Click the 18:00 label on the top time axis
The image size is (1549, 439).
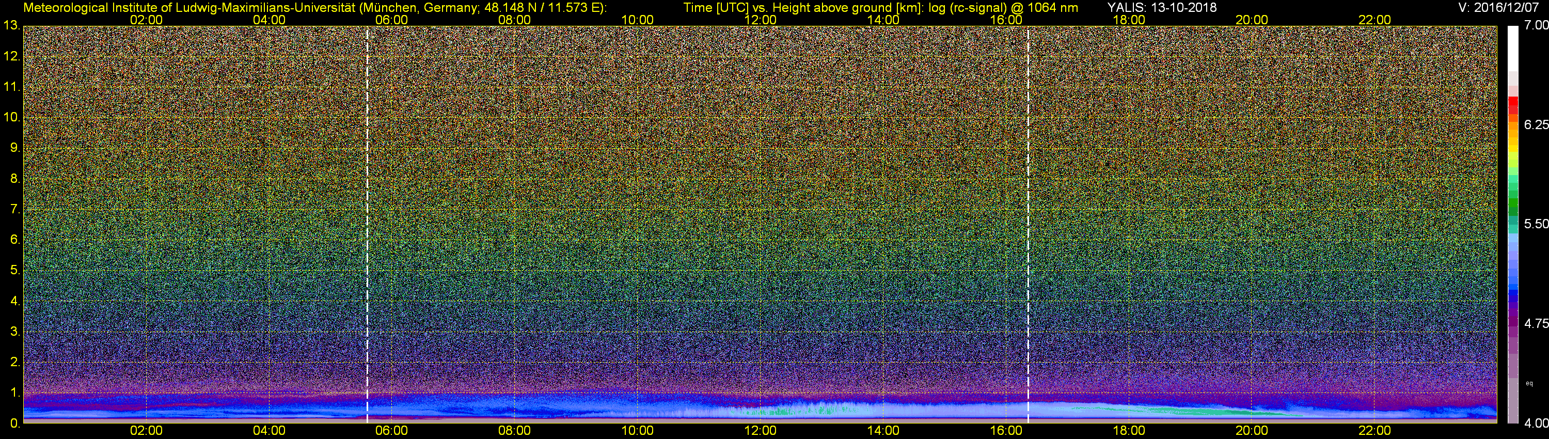tap(1129, 20)
